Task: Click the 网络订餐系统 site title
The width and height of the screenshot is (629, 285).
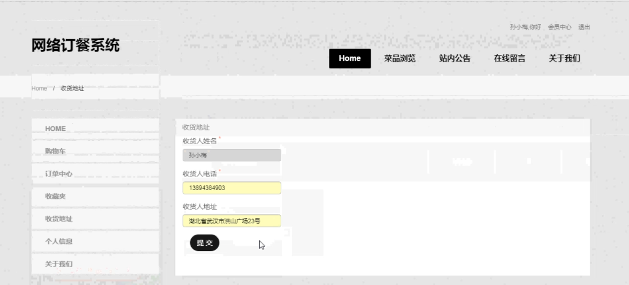Action: (75, 46)
